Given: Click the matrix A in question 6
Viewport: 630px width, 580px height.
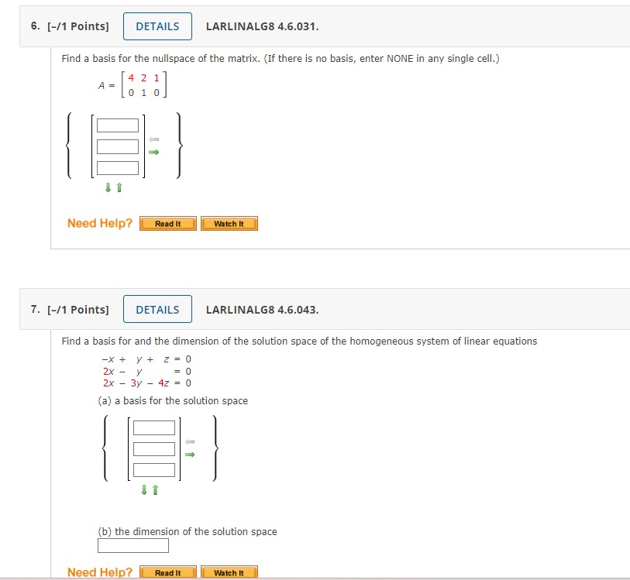Looking at the screenshot, I should click(x=133, y=85).
